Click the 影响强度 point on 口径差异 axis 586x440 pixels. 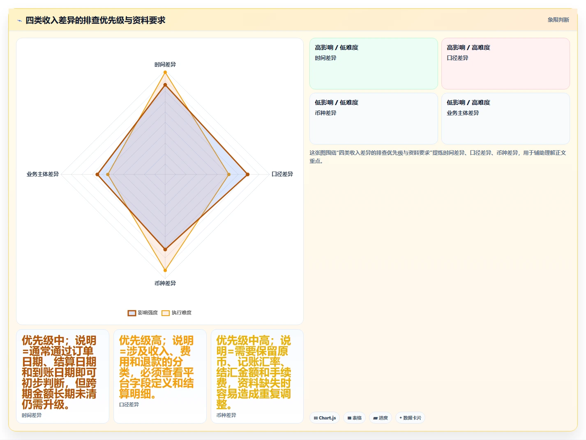(x=247, y=174)
